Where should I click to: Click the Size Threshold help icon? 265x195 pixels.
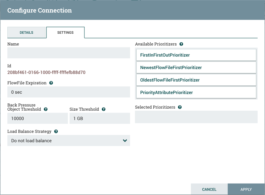pyautogui.click(x=104, y=109)
